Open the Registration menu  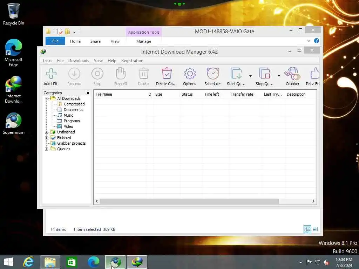(132, 61)
